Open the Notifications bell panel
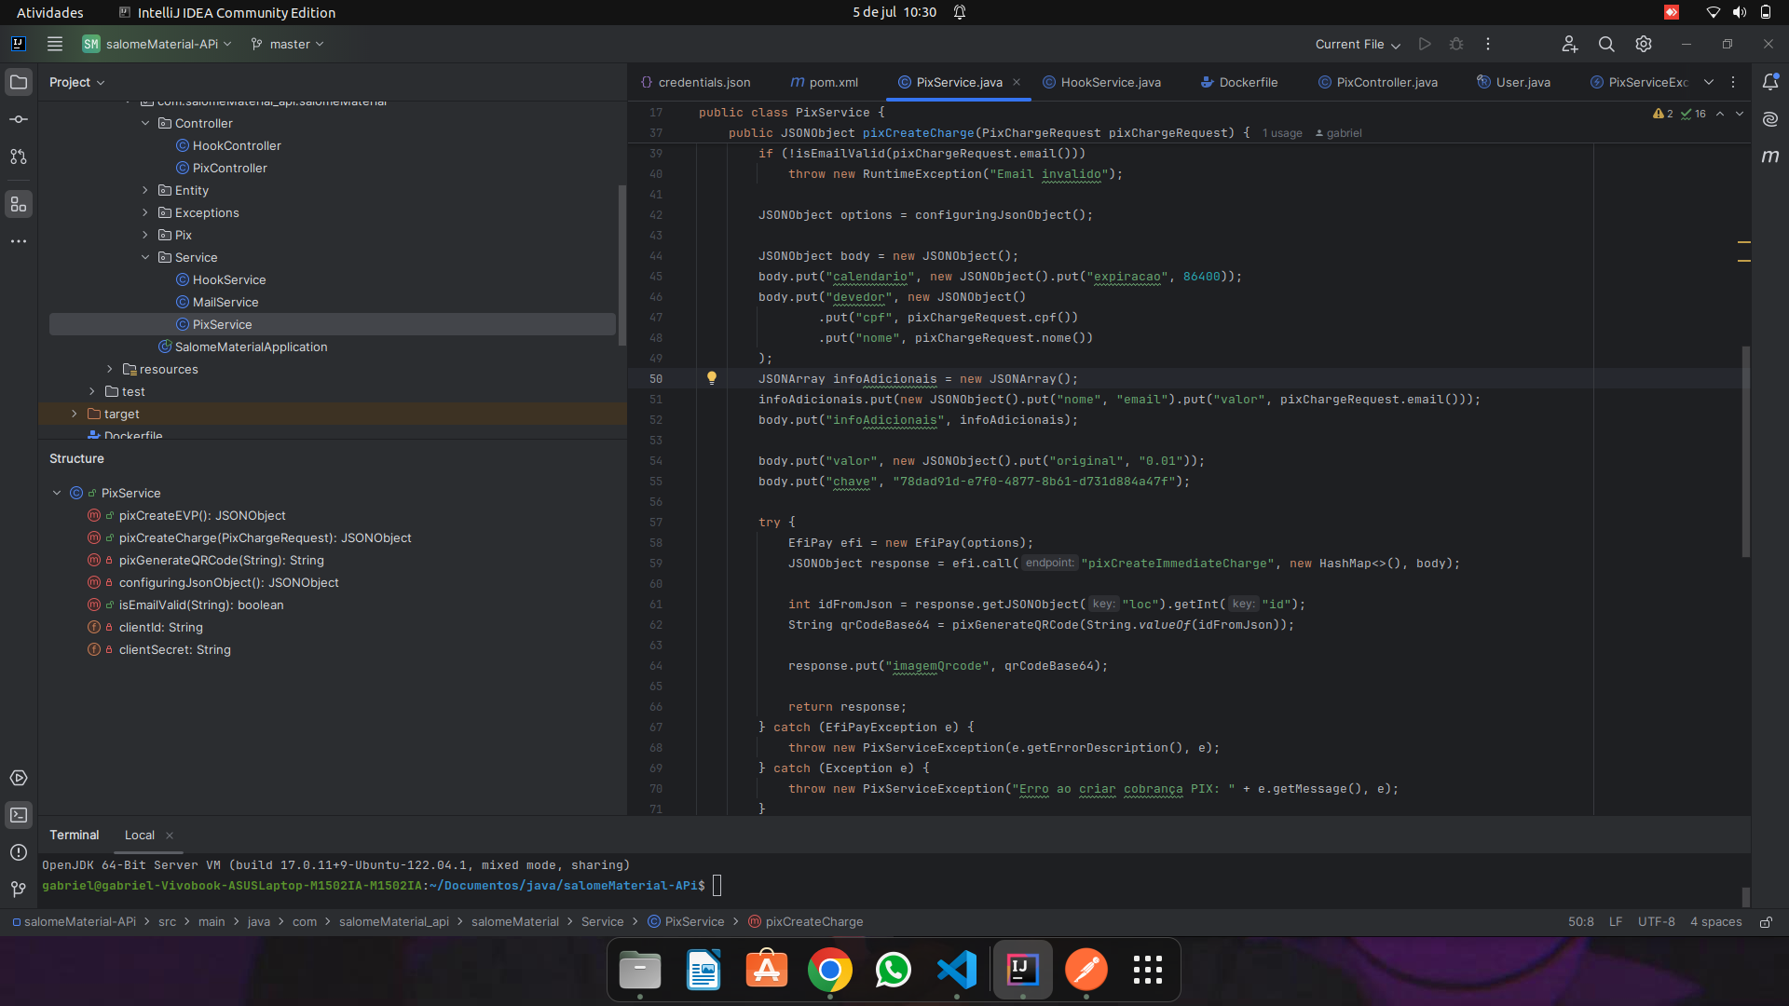Viewport: 1789px width, 1006px height. (x=1770, y=82)
